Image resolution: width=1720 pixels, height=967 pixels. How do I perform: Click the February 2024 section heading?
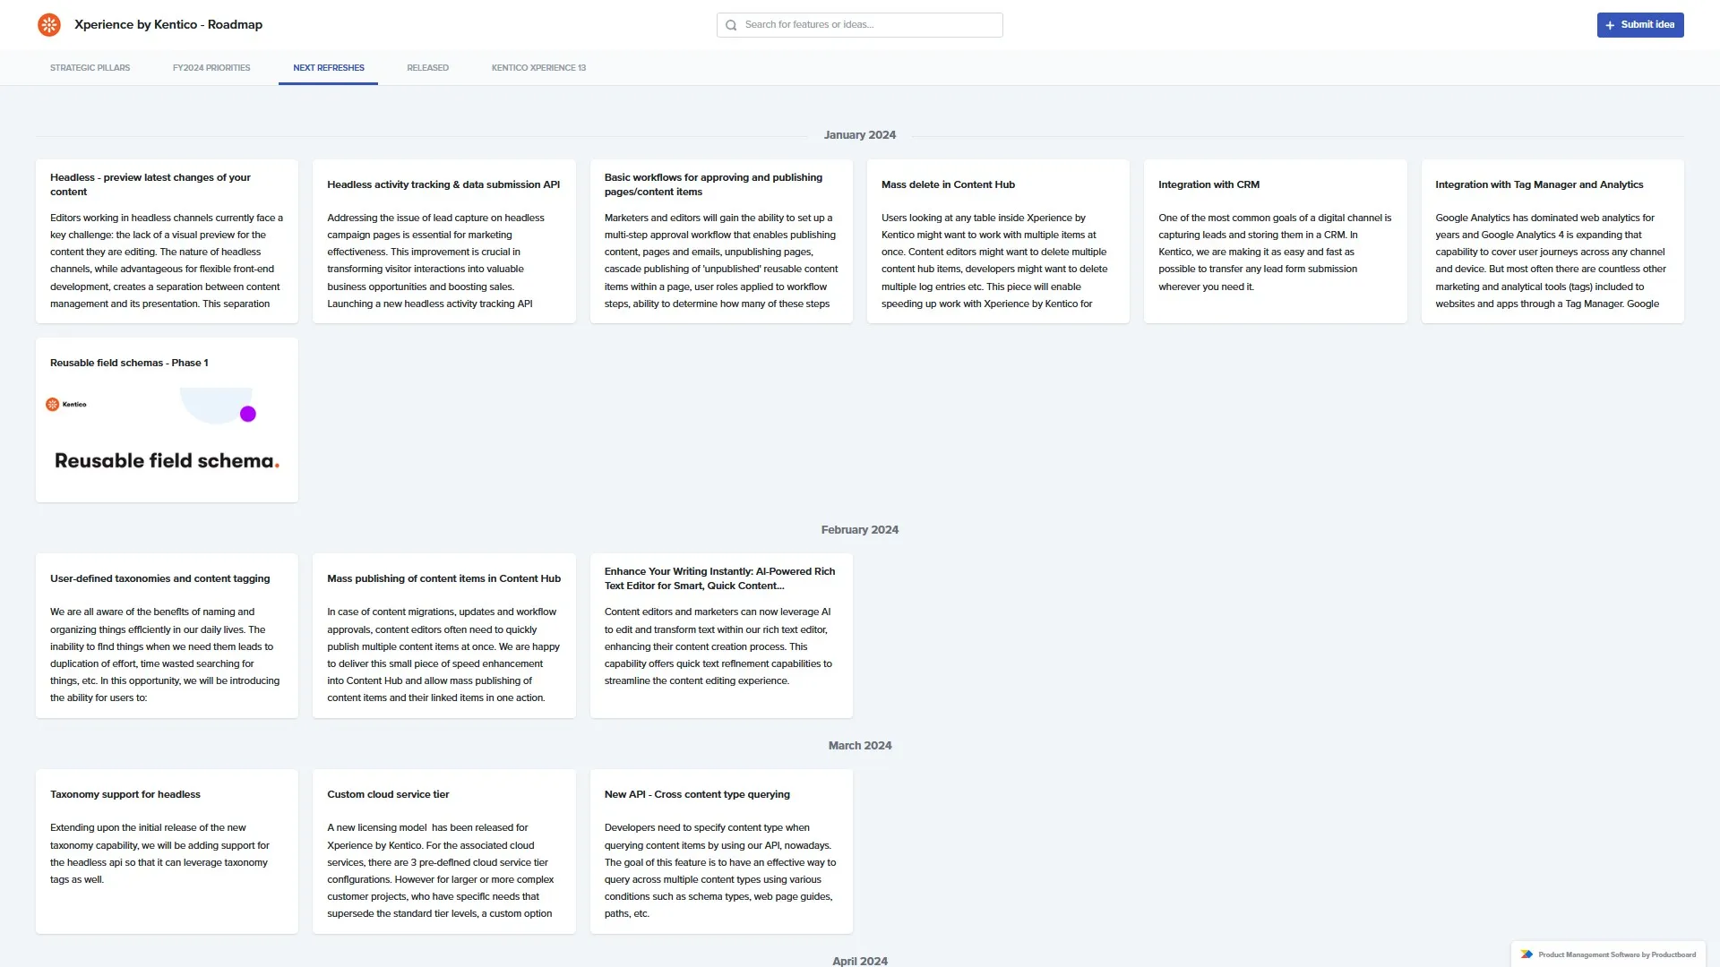click(860, 530)
